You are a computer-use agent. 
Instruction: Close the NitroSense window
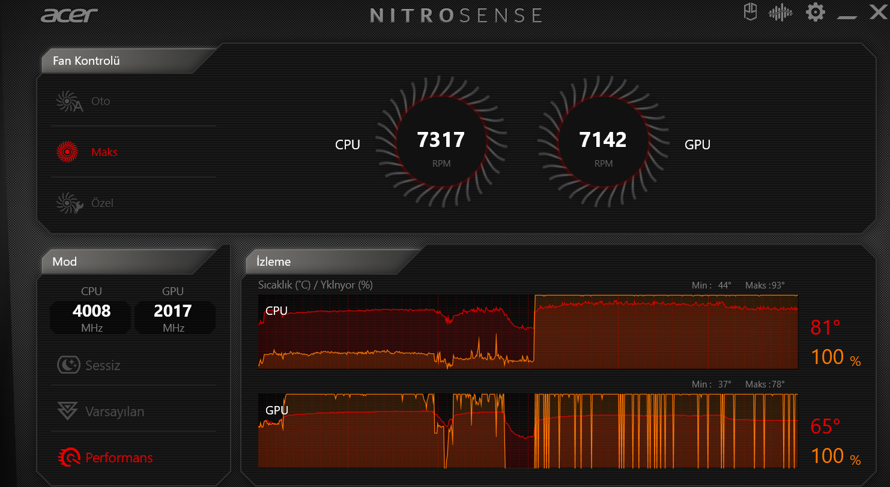point(879,12)
